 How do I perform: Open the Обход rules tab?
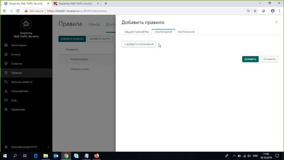tap(94, 24)
